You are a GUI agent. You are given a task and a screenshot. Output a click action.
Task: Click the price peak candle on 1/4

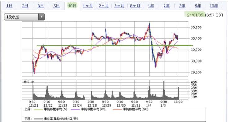149,26
